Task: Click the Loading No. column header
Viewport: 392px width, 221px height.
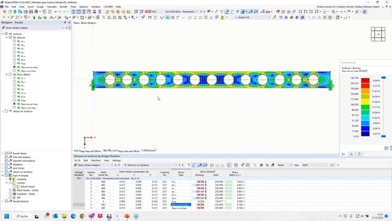Action: tap(165, 173)
